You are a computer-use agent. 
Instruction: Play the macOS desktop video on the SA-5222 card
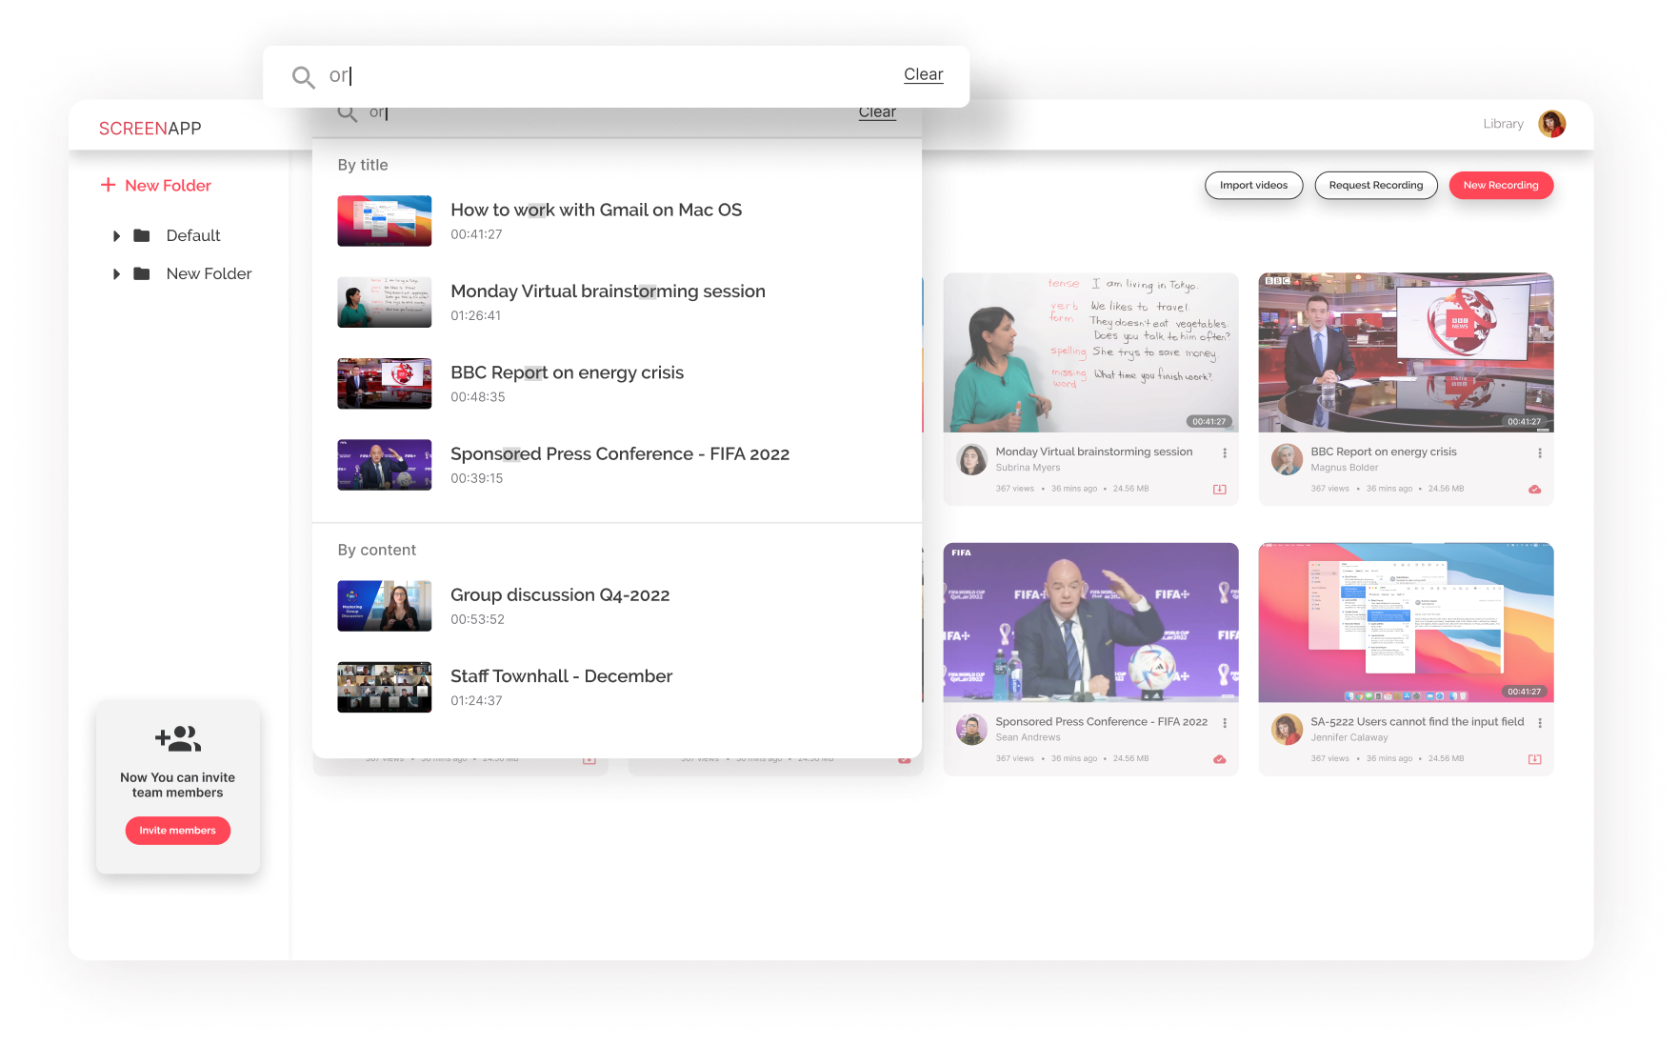point(1406,623)
